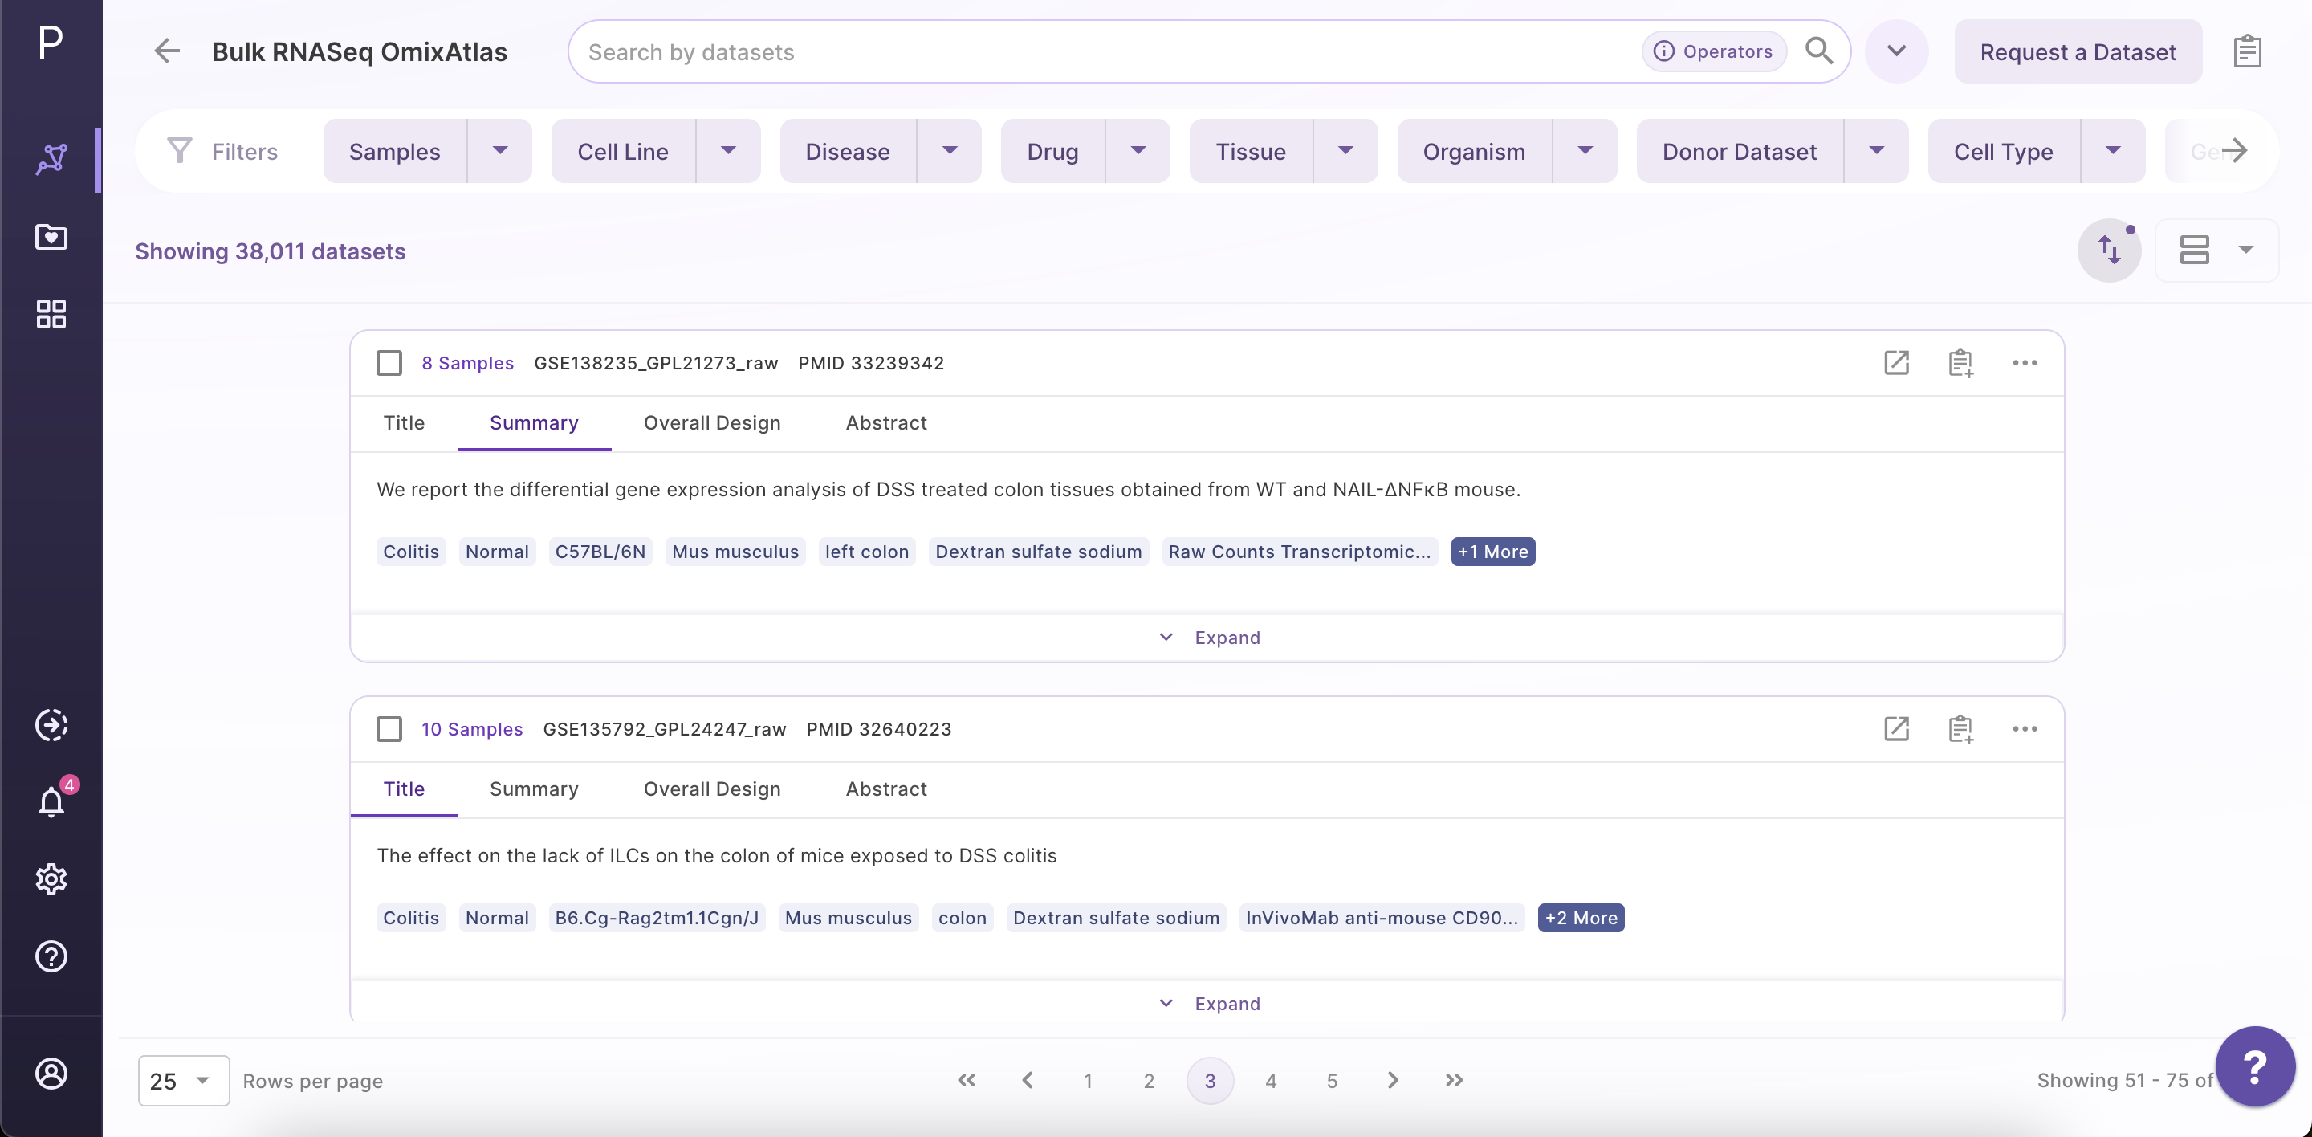
Task: Click the sort datasets icon
Action: tap(2110, 251)
